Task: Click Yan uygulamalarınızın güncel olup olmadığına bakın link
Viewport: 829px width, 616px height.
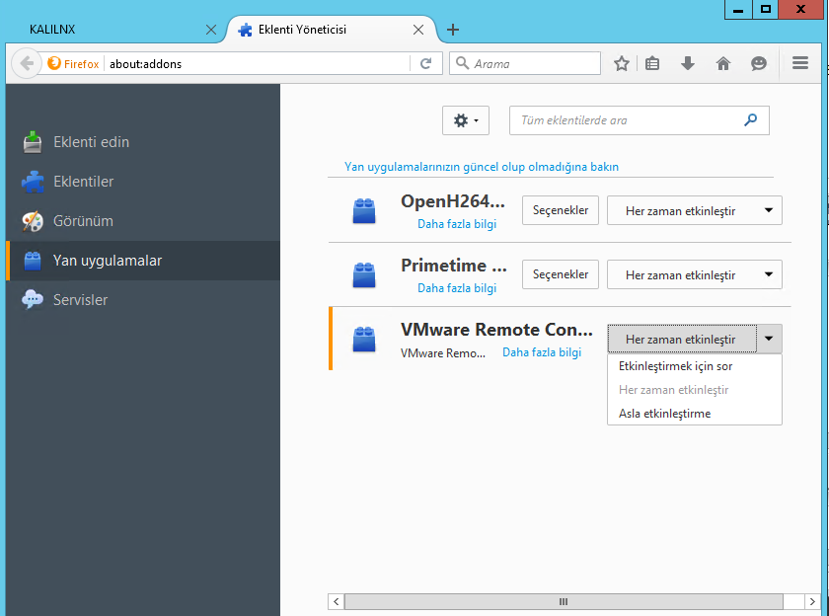Action: [482, 167]
